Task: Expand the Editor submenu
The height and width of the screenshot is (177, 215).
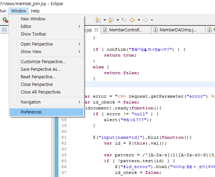Action: (46, 27)
